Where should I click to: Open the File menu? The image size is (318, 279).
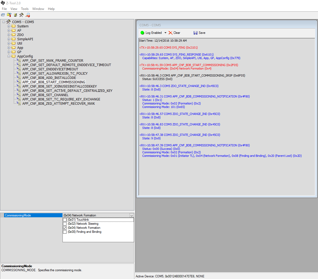pyautogui.click(x=4, y=9)
